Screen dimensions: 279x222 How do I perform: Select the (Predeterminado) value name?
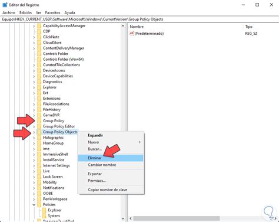coord(150,34)
